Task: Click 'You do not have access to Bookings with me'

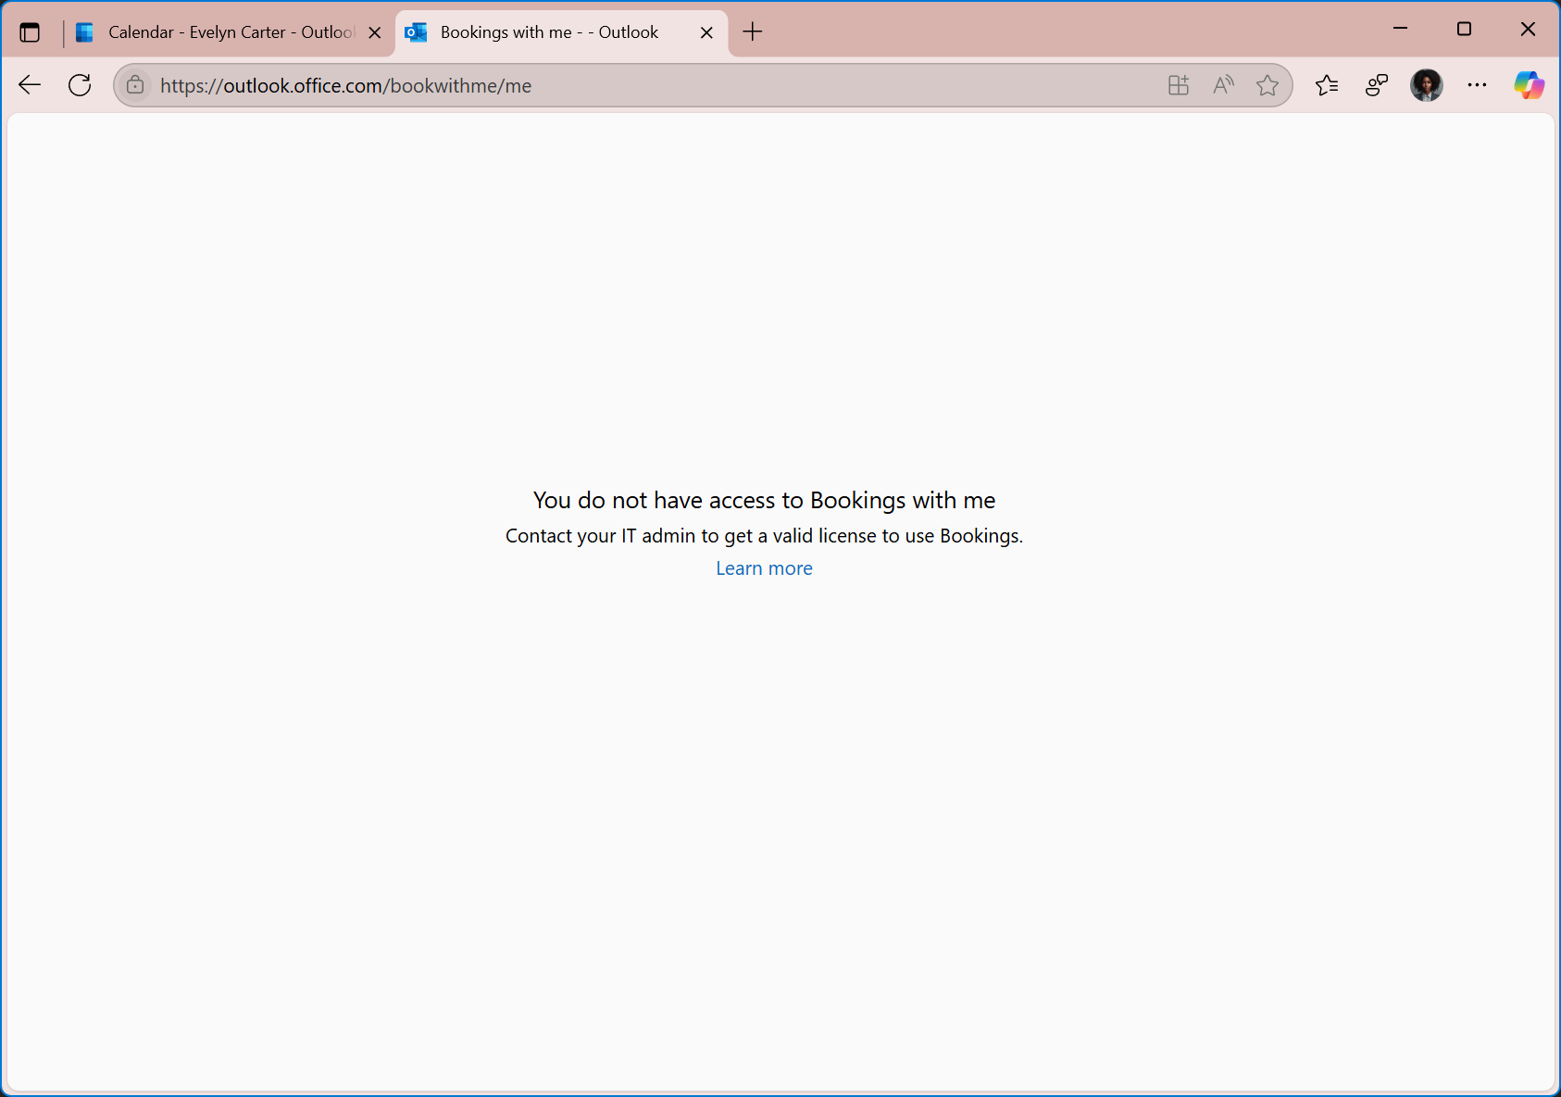Action: [764, 500]
